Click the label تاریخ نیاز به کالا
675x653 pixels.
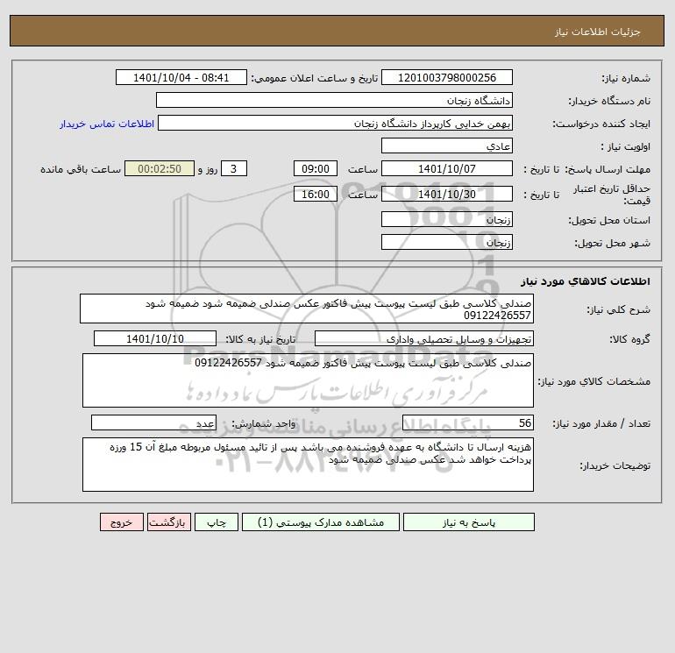point(261,339)
